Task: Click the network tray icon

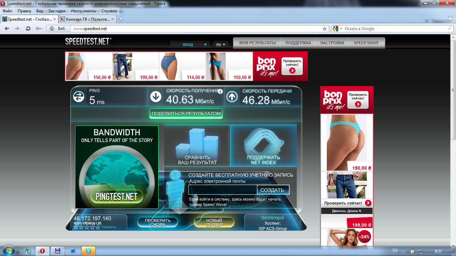Action: point(421,251)
